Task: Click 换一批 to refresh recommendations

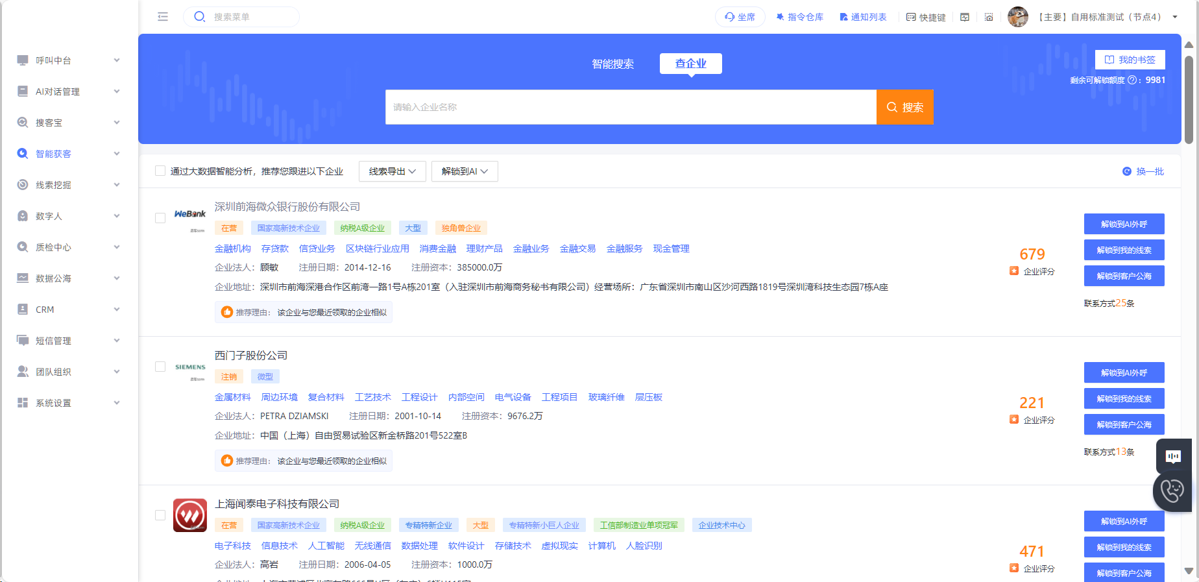Action: coord(1143,171)
